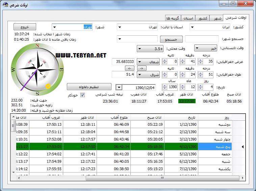Open the استان tab
The image size is (256, 191).
pyautogui.click(x=188, y=18)
